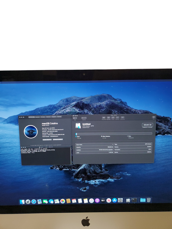This screenshot has height=229, width=172.
Task: Click the disk usage bar in Disk Utility
Action: pyautogui.click(x=114, y=133)
